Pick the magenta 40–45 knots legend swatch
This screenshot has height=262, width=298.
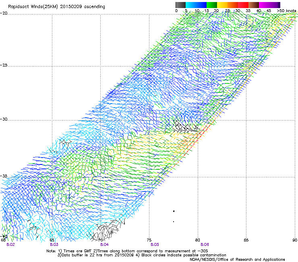(264, 5)
